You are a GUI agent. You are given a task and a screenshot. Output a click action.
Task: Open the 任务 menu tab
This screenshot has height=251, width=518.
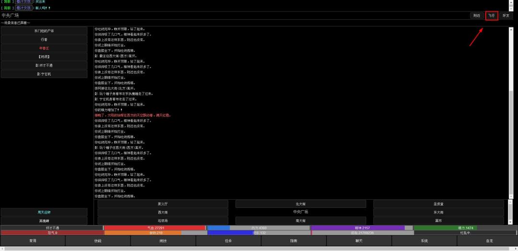tap(229, 241)
